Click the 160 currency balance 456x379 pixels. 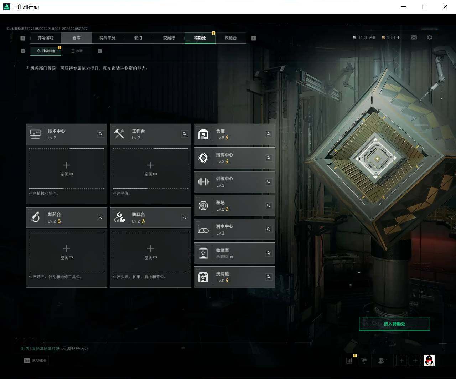tap(388, 37)
